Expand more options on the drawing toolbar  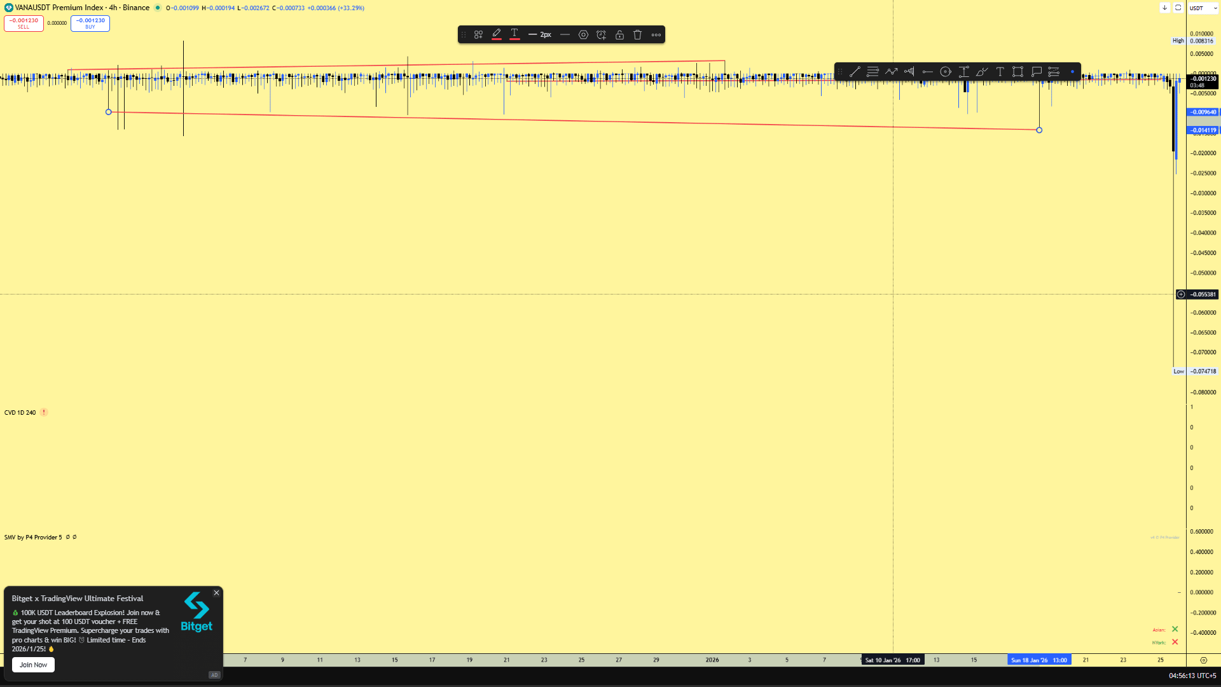point(656,35)
